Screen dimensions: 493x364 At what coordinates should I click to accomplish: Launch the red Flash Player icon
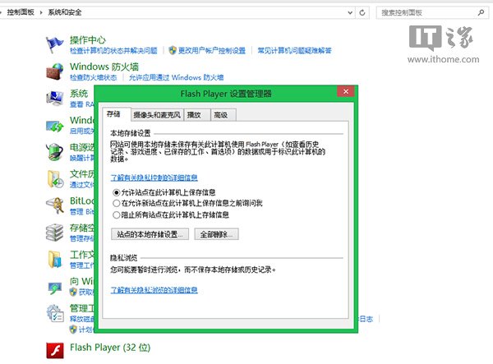coord(54,348)
